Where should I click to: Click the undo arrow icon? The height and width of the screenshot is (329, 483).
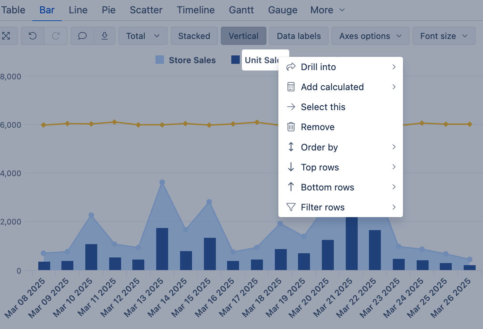click(33, 36)
